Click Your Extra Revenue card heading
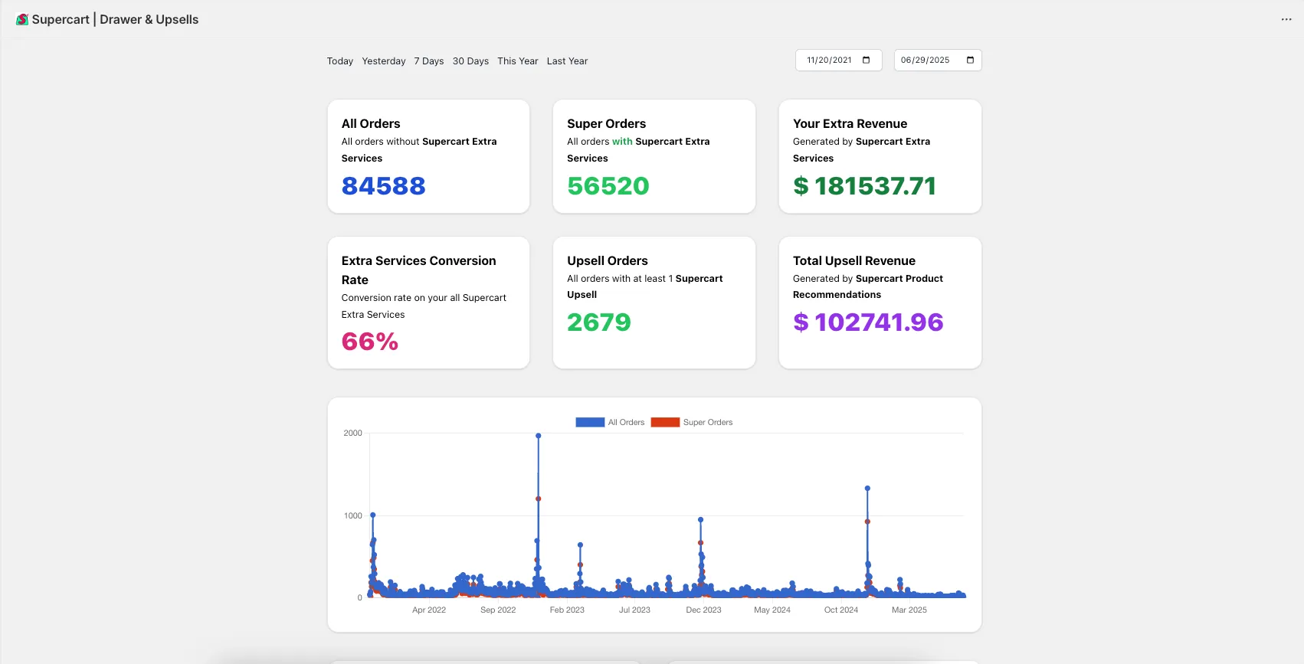The image size is (1304, 664). [x=850, y=124]
